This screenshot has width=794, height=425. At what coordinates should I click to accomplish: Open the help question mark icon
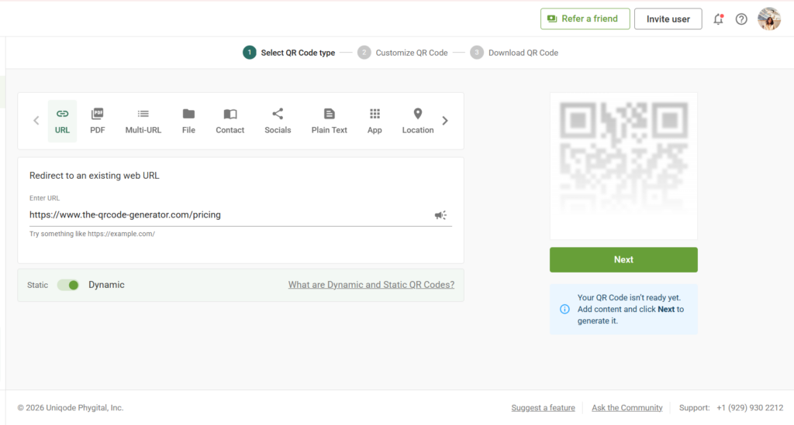click(x=741, y=19)
